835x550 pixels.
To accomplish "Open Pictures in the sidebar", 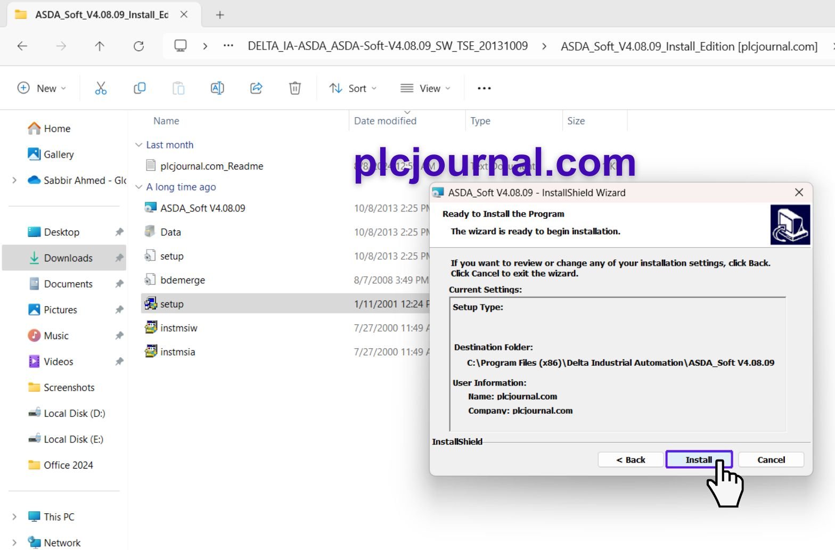I will 60,310.
